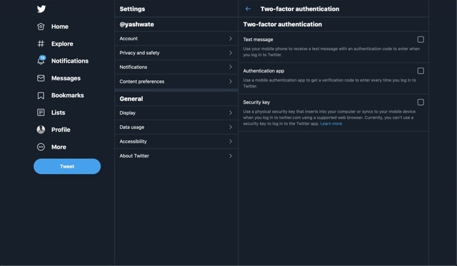Image resolution: width=457 pixels, height=266 pixels.
Task: Expand the Display settings chevron
Action: 230,113
